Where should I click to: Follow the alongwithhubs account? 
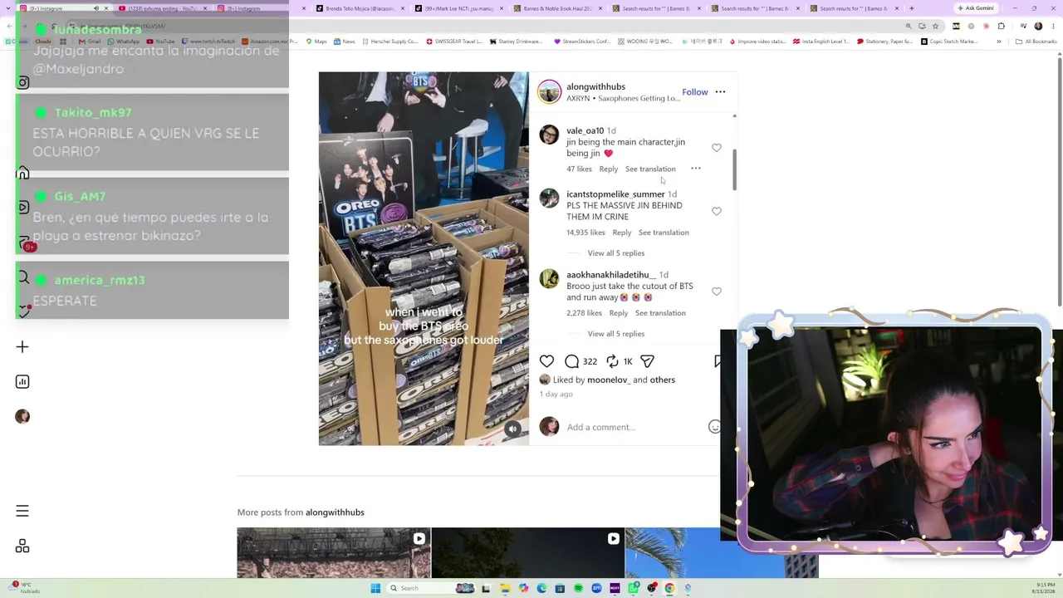click(695, 92)
